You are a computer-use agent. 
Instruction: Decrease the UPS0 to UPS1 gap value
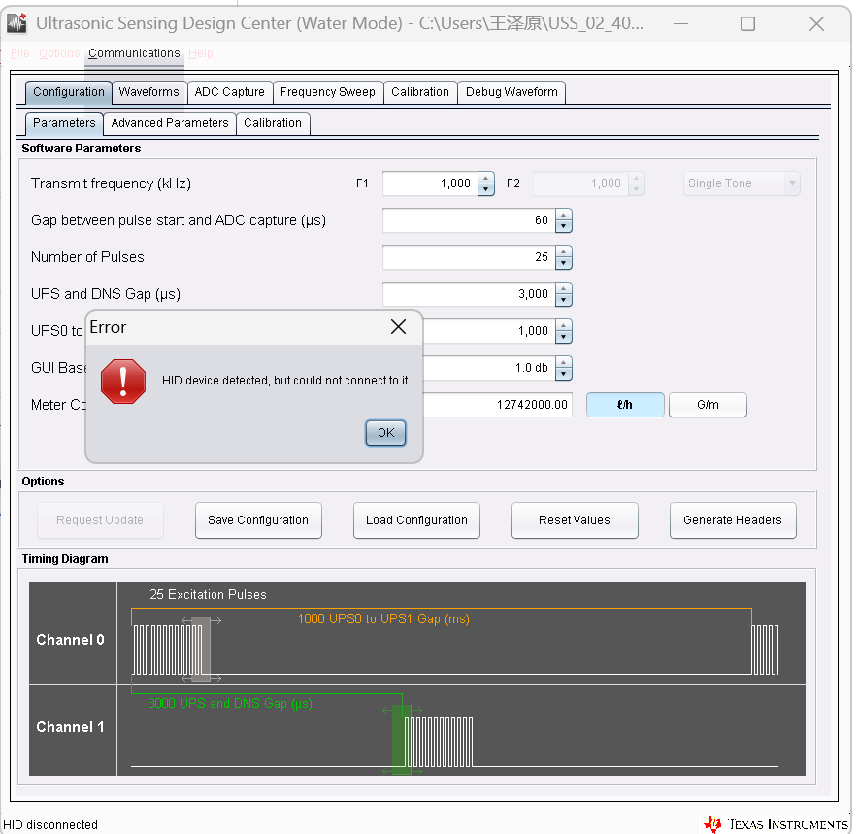(x=564, y=337)
